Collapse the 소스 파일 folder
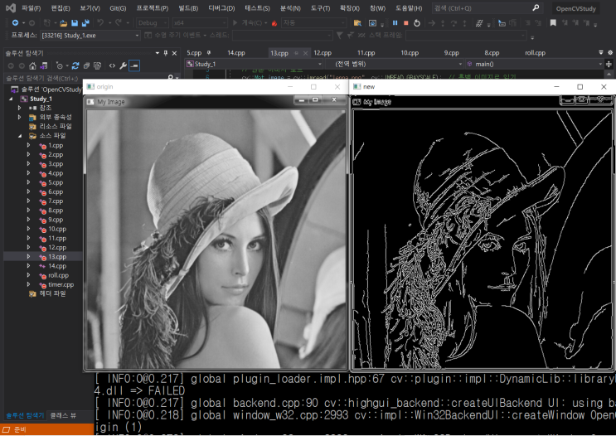The image size is (616, 436). click(x=20, y=136)
